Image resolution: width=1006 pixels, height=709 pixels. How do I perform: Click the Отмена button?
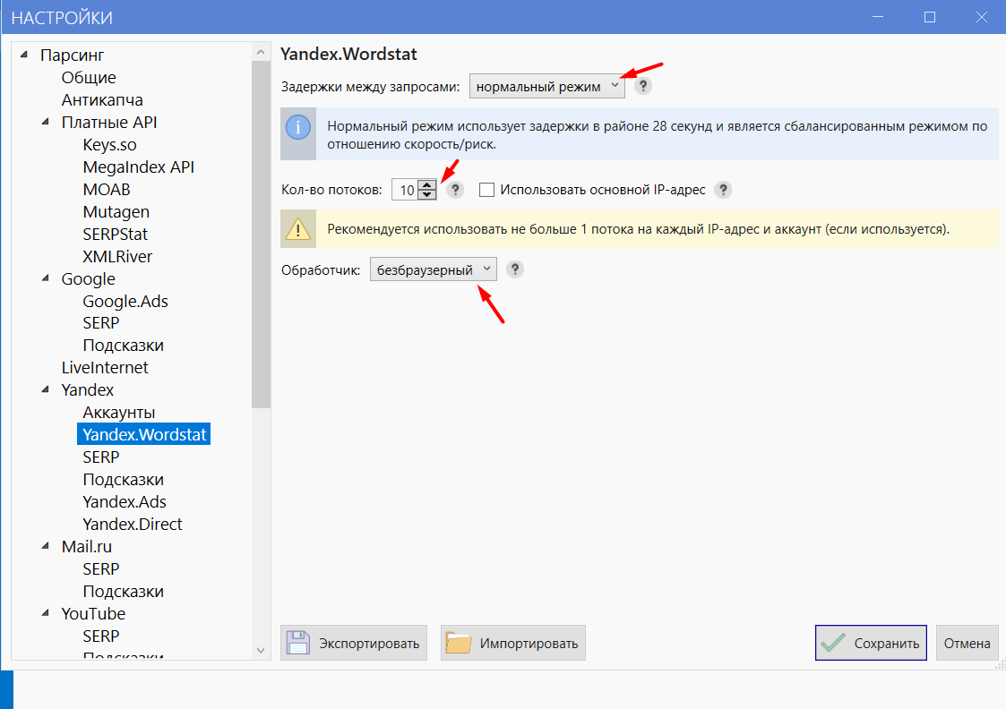[967, 643]
